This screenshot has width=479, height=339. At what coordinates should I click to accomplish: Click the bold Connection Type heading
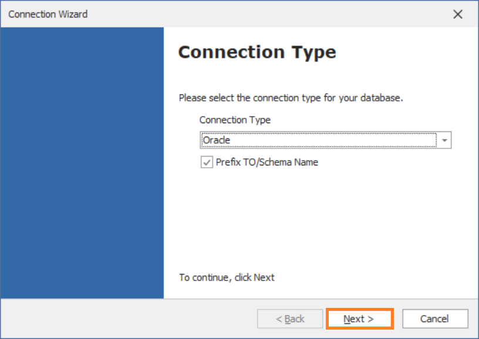click(x=257, y=52)
